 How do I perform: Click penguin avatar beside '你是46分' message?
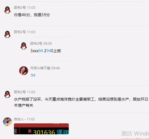(x=7, y=10)
